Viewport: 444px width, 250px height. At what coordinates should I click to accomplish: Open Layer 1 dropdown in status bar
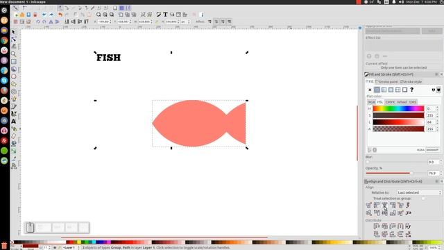pyautogui.click(x=71, y=248)
